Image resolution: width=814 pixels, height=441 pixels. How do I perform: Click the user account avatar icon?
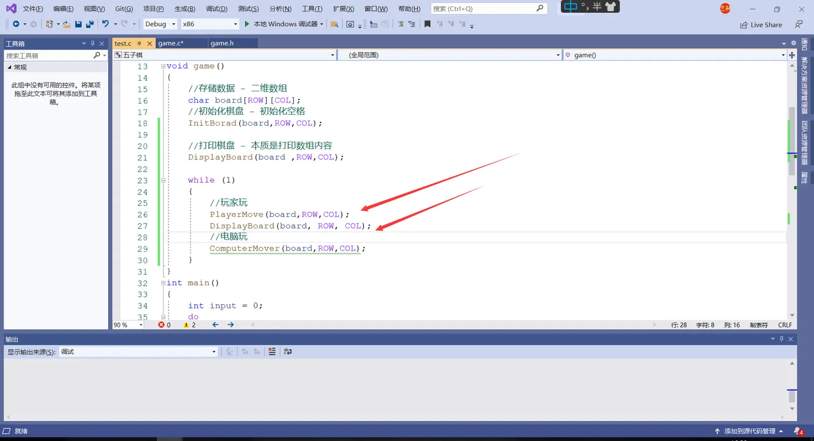coord(724,8)
